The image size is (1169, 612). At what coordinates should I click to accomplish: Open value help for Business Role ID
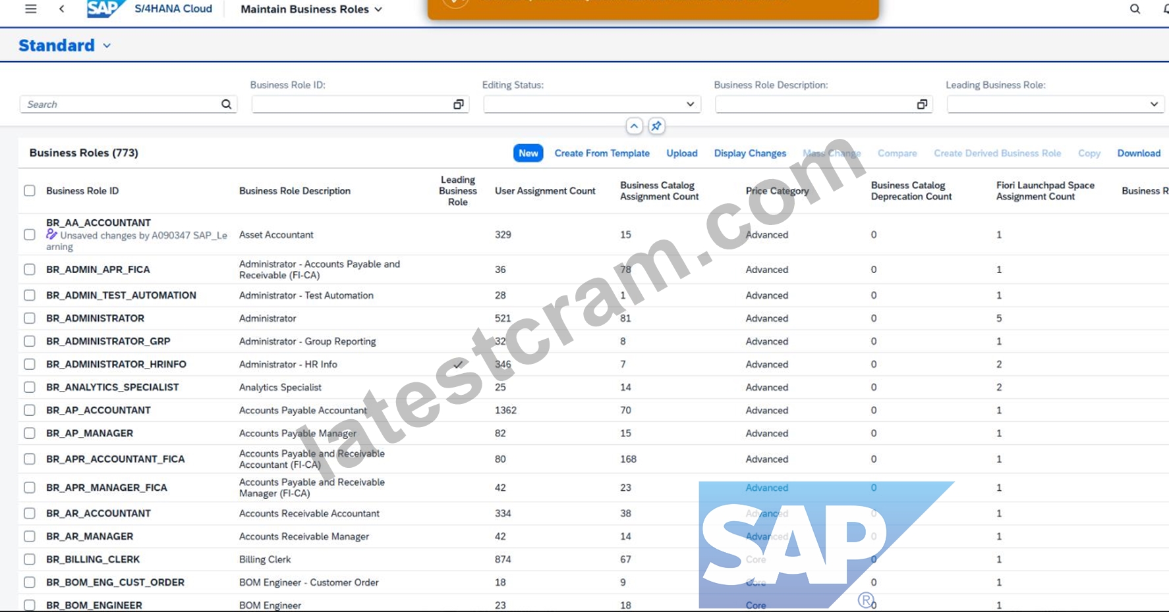[x=459, y=104]
